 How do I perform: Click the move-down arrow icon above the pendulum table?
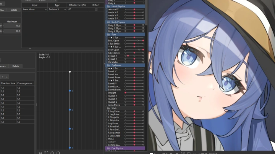point(7,77)
